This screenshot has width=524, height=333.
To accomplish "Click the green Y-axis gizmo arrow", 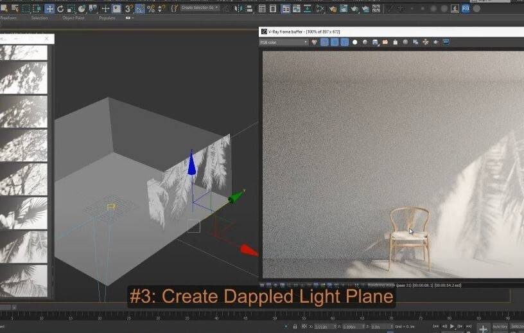I will [x=236, y=197].
